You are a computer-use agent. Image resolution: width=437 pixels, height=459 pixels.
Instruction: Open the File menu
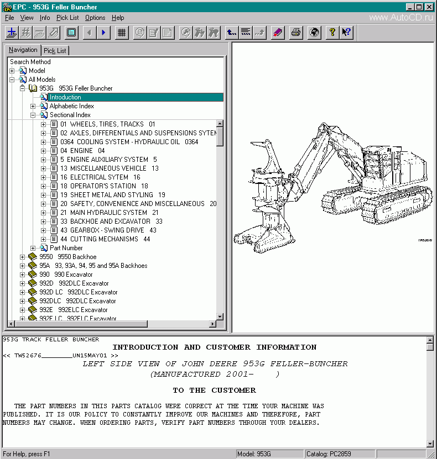tap(9, 18)
